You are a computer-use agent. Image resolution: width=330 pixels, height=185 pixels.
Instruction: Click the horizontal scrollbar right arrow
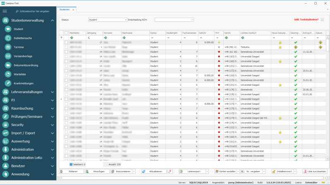pyautogui.click(x=328, y=178)
